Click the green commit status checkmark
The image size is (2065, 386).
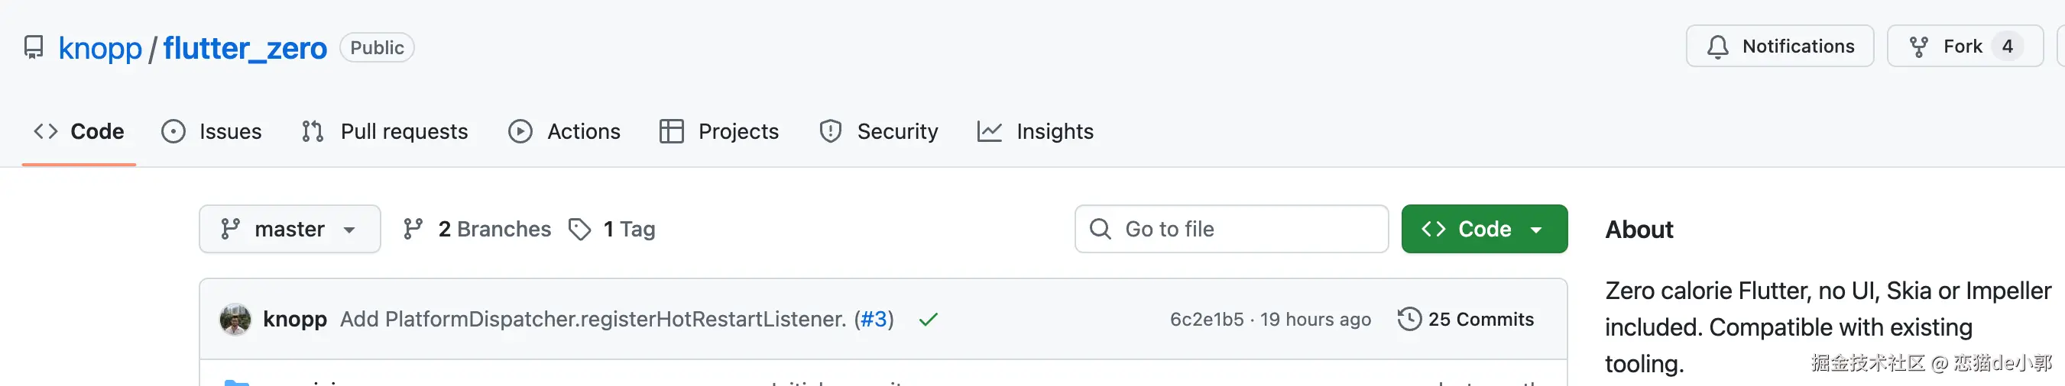coord(929,320)
